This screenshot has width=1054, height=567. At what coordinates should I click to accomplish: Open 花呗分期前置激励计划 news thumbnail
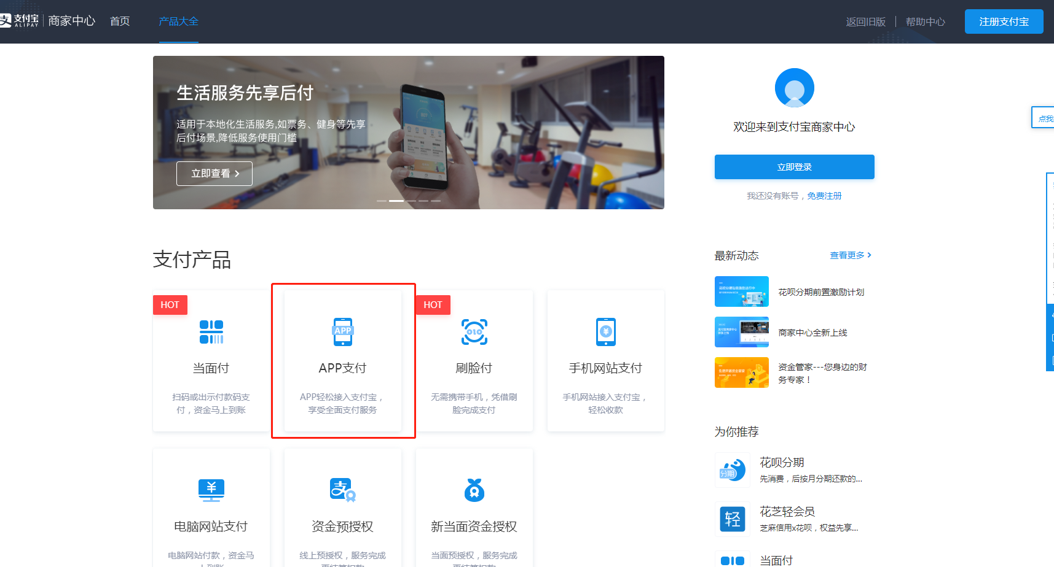[x=742, y=291]
